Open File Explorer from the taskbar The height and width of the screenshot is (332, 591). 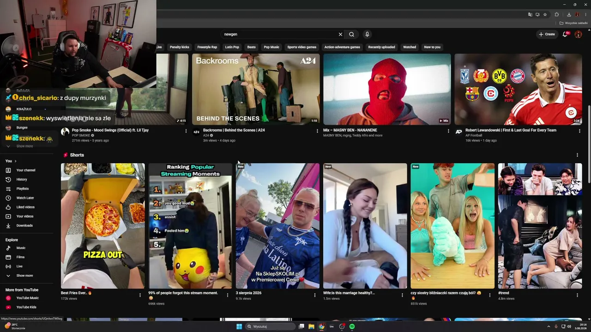click(x=311, y=326)
